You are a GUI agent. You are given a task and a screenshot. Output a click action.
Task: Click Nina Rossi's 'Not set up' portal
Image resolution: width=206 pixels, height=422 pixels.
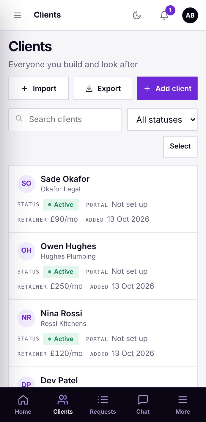pyautogui.click(x=130, y=339)
